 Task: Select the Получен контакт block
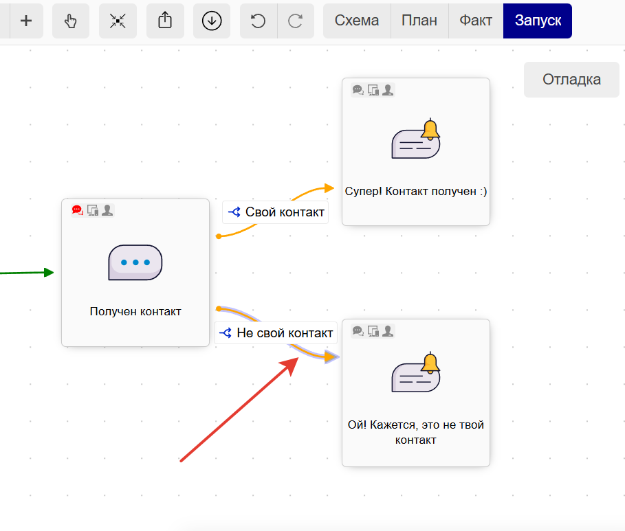tap(135, 273)
